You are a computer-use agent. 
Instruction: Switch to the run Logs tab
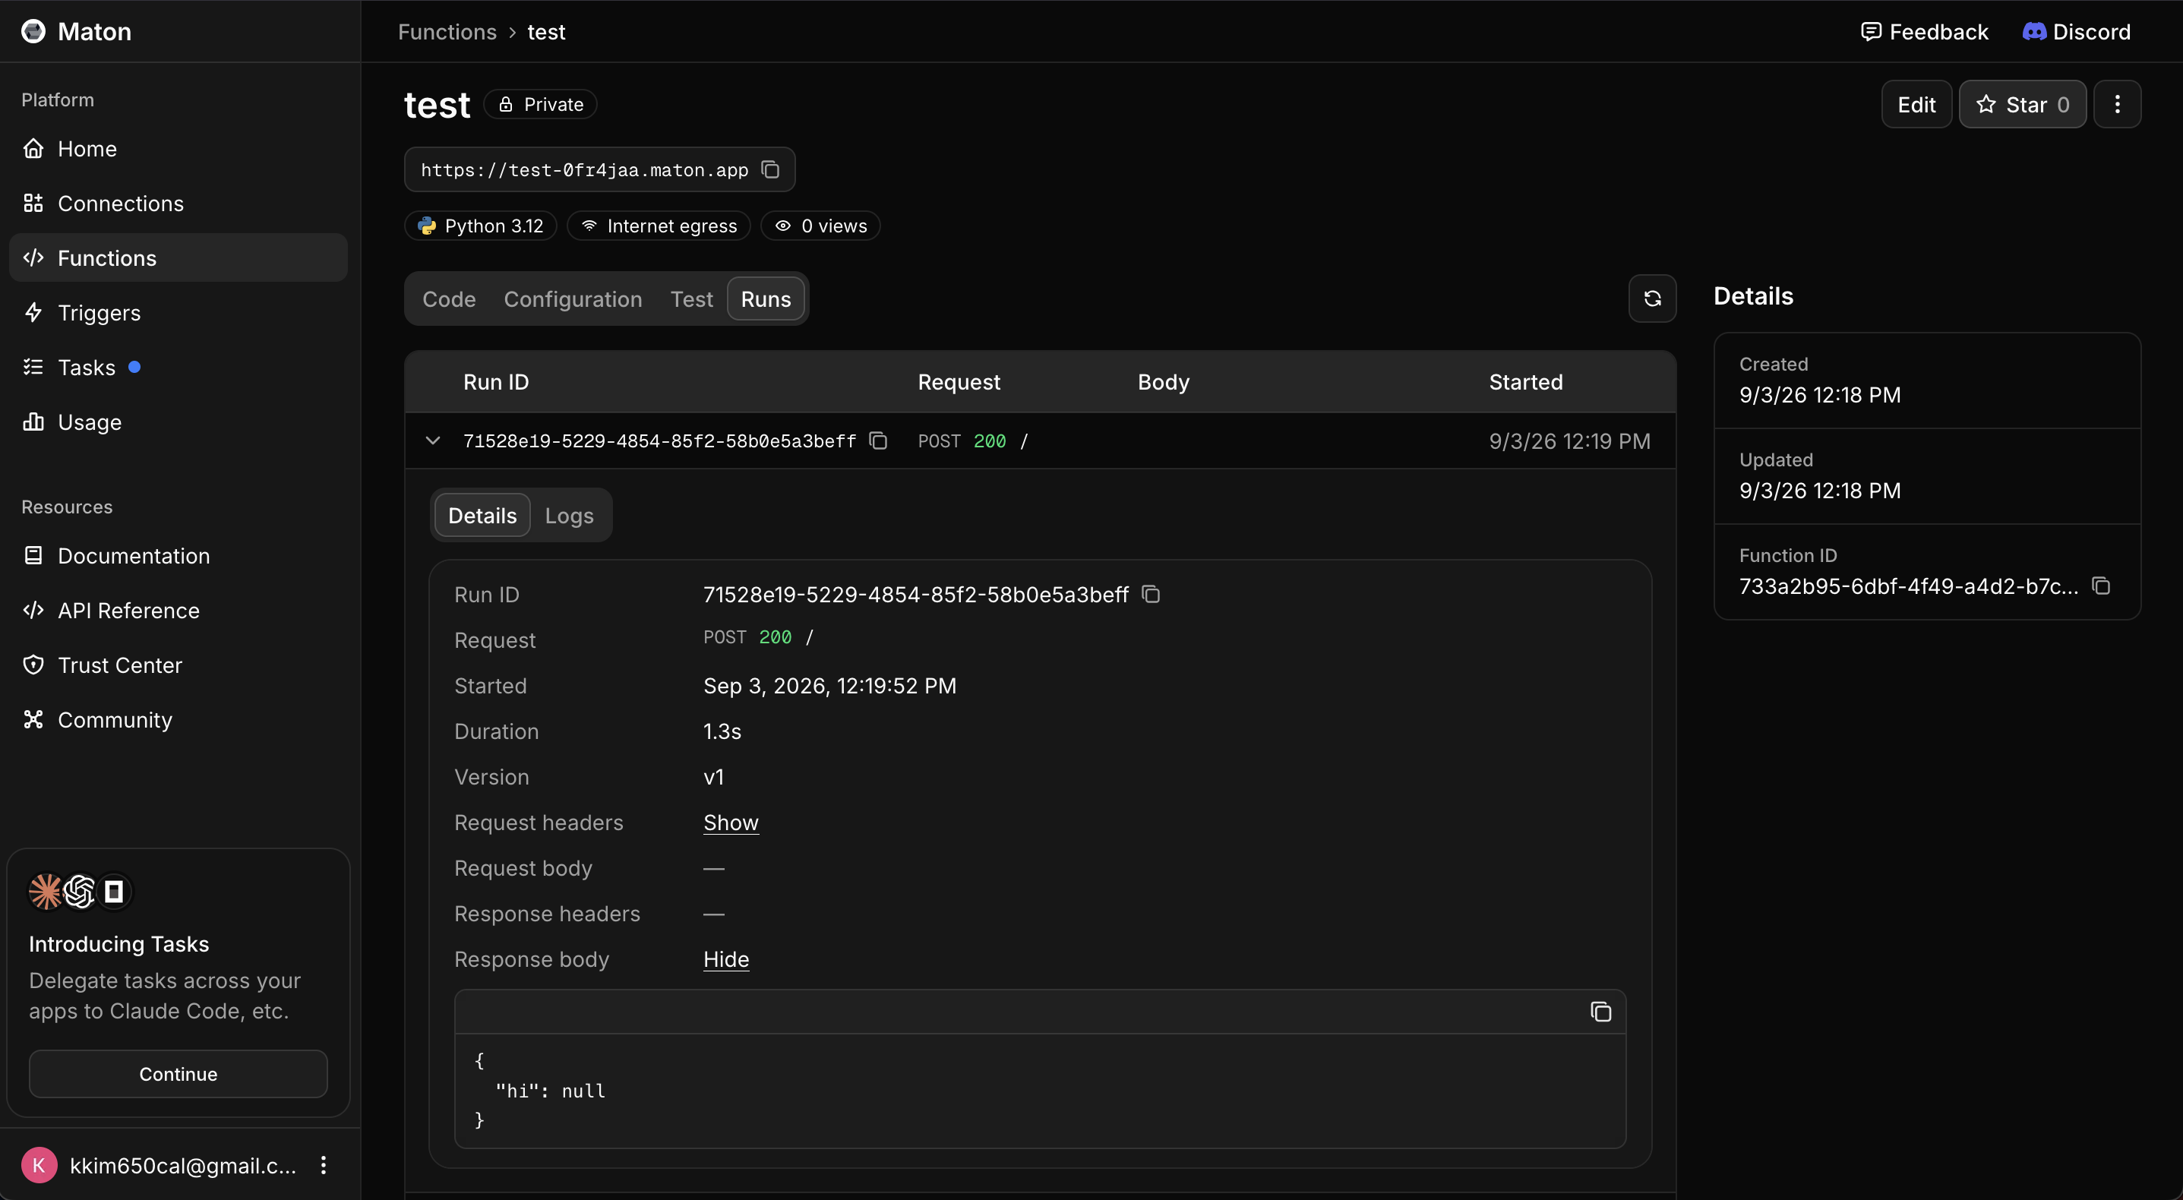pos(570,515)
